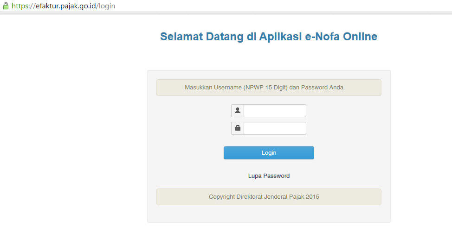Open the Lupa Password link
Viewport: 452px width, 227px height.
[269, 176]
